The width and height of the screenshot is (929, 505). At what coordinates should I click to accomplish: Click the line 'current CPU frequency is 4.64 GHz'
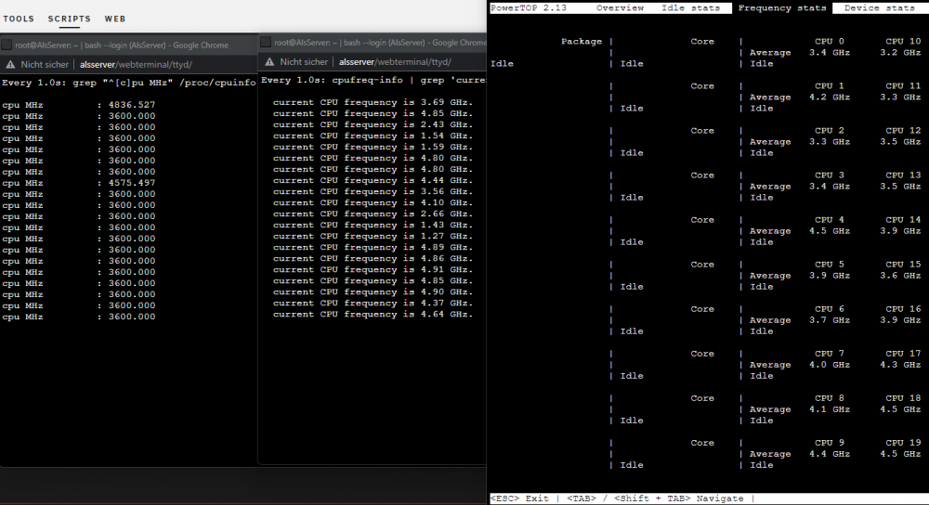pos(373,315)
